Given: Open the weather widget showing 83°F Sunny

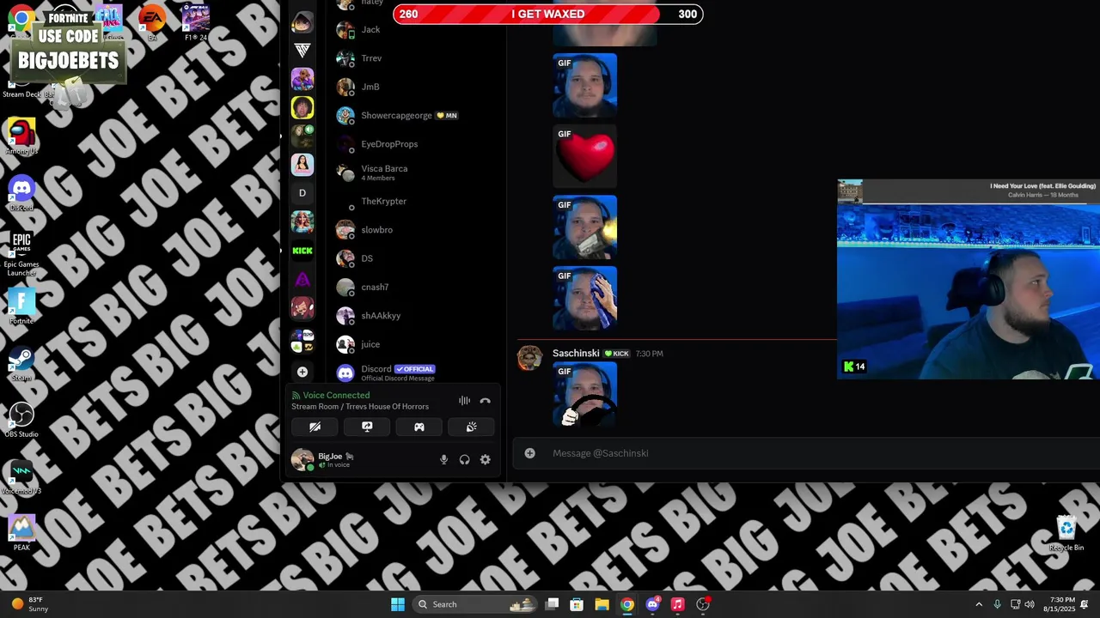Looking at the screenshot, I should pyautogui.click(x=28, y=604).
